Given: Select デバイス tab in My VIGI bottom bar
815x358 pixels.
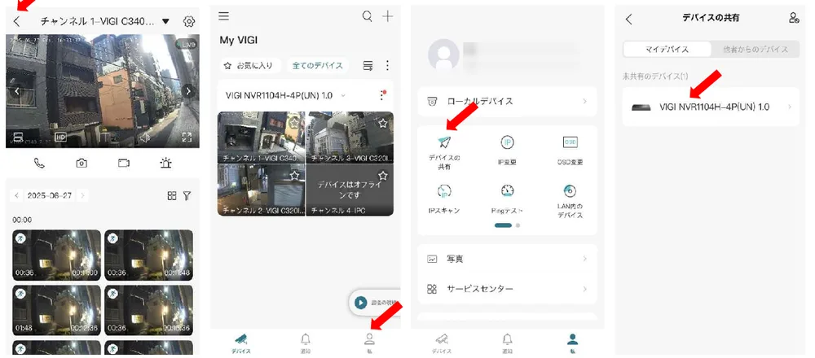Looking at the screenshot, I should (240, 343).
